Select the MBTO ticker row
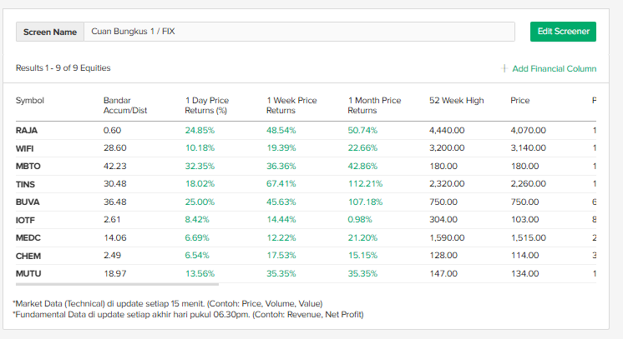 click(28, 166)
